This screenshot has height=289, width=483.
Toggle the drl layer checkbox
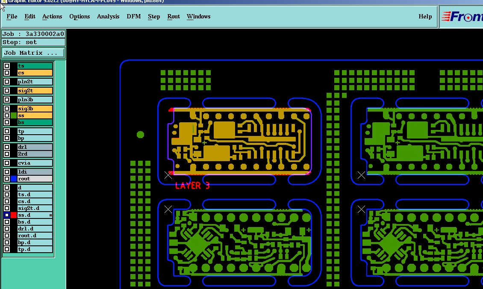click(x=7, y=147)
